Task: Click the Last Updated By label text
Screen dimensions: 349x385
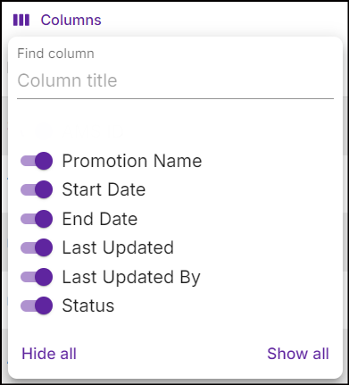Action: click(x=131, y=277)
